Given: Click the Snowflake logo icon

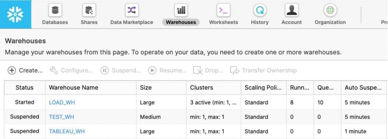Looking at the screenshot, I should [x=15, y=14].
